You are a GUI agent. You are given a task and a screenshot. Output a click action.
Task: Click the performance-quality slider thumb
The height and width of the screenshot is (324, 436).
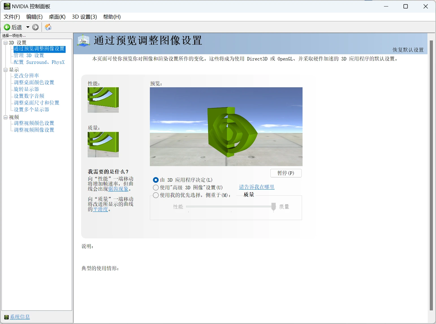pos(274,206)
